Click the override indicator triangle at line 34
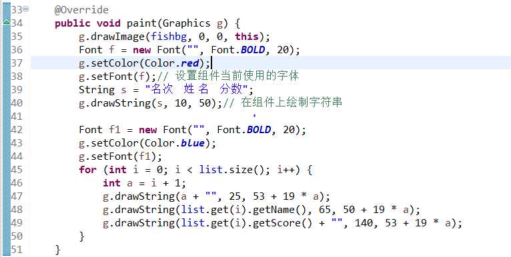The width and height of the screenshot is (511, 257). tap(6, 22)
